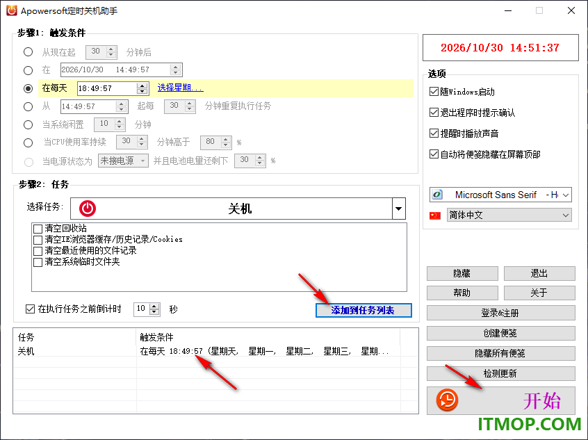Click the battery 30 percent stepper
Image resolution: width=588 pixels, height=440 pixels.
260,161
